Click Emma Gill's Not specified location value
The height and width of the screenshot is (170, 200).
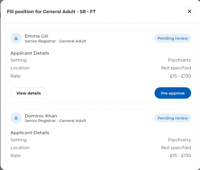coord(176,68)
